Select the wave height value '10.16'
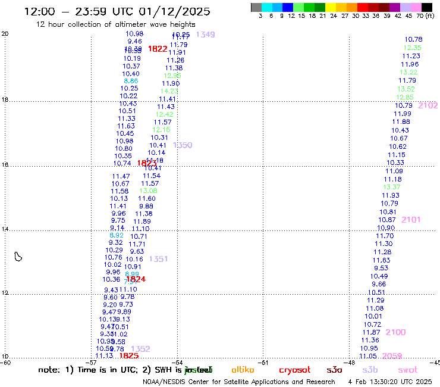 [134, 259]
